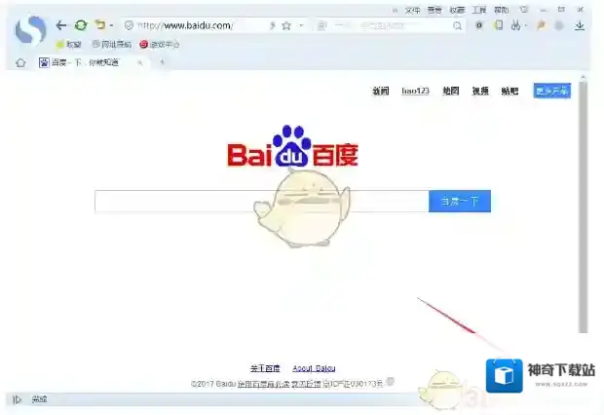Screen dimensions: 604x415
Task: Click magnifier icon in browser search box
Action: 458,25
